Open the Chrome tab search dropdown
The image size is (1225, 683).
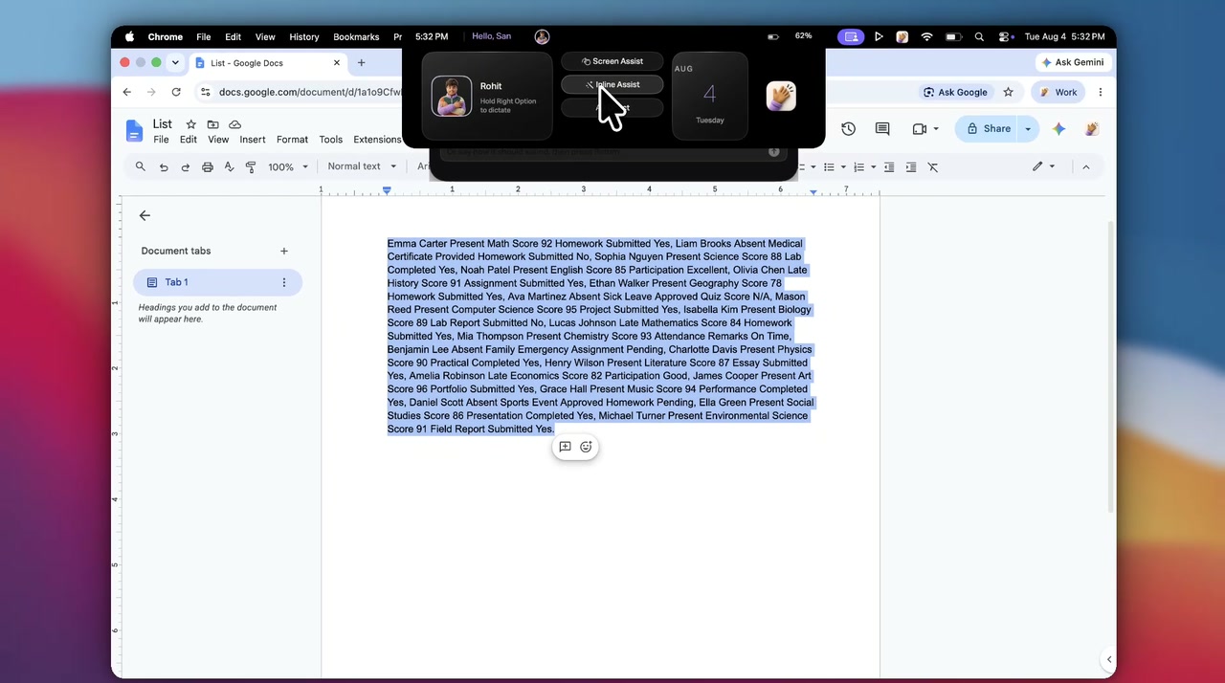pos(175,62)
